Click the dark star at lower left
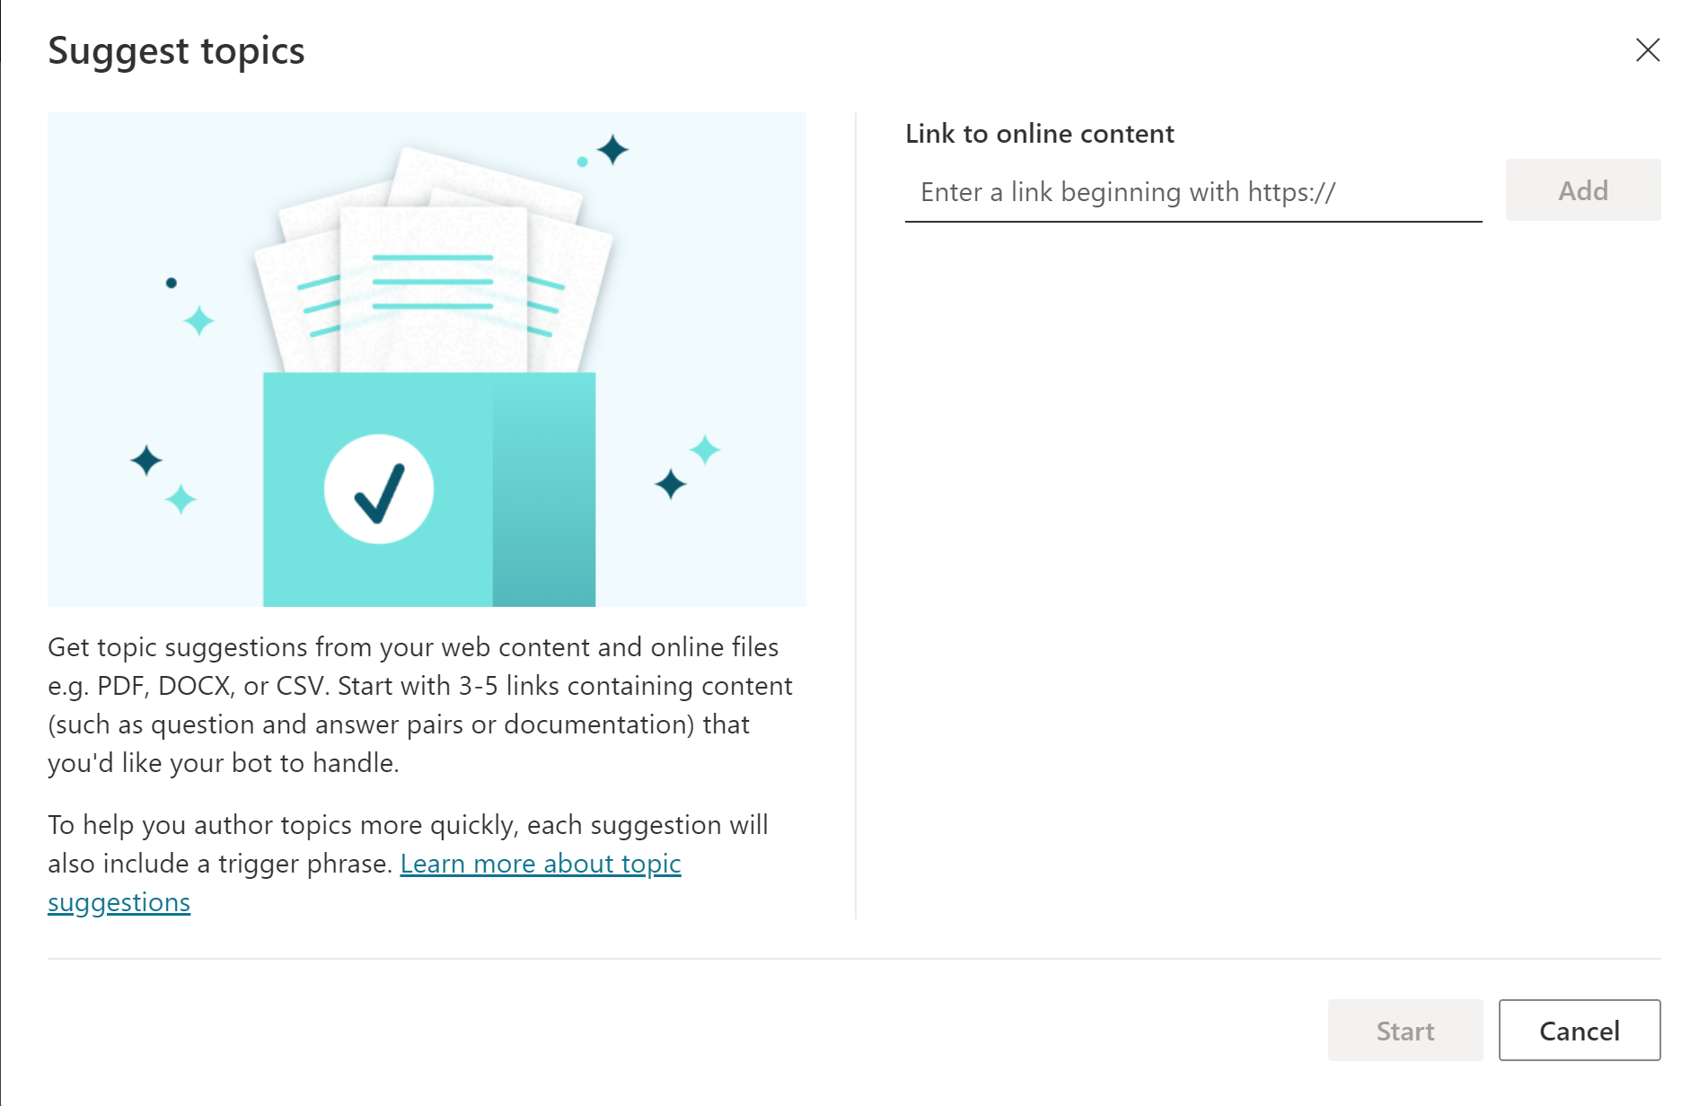Screen dimensions: 1699x1106 coord(146,461)
